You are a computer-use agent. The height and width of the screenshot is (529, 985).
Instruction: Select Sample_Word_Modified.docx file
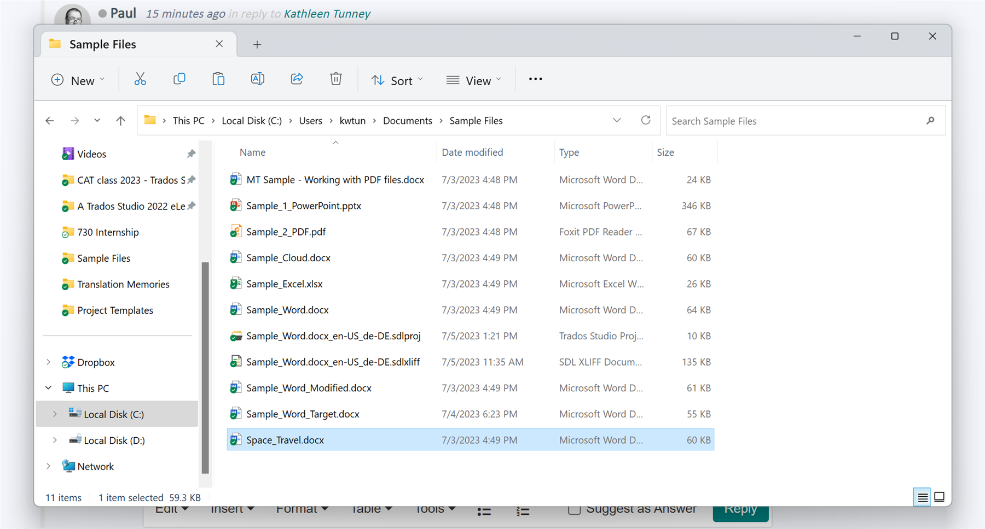(309, 388)
